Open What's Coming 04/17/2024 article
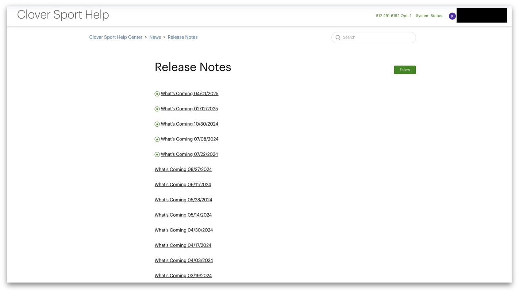519x292 pixels. pyautogui.click(x=183, y=245)
